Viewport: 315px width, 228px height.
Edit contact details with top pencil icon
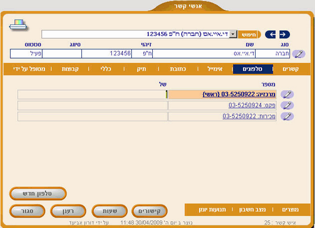coord(299,54)
